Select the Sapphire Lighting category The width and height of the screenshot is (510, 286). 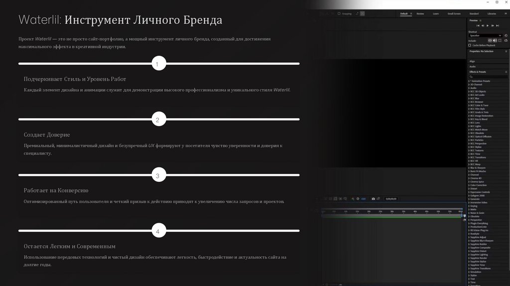tap(479, 255)
